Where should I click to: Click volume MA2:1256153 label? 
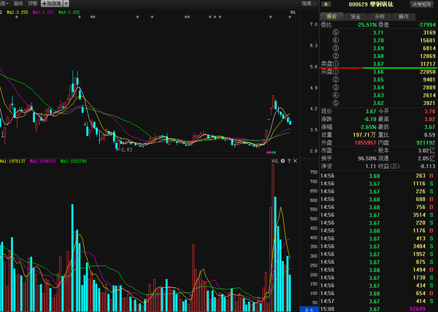click(x=43, y=161)
